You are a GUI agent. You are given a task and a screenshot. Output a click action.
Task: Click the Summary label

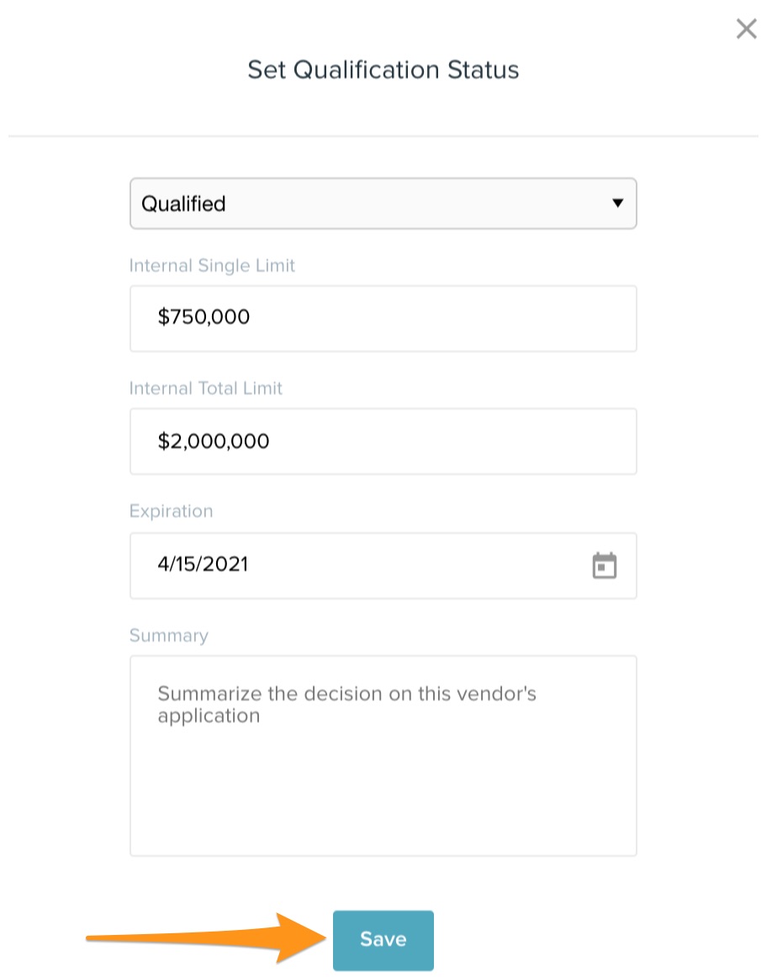point(168,636)
